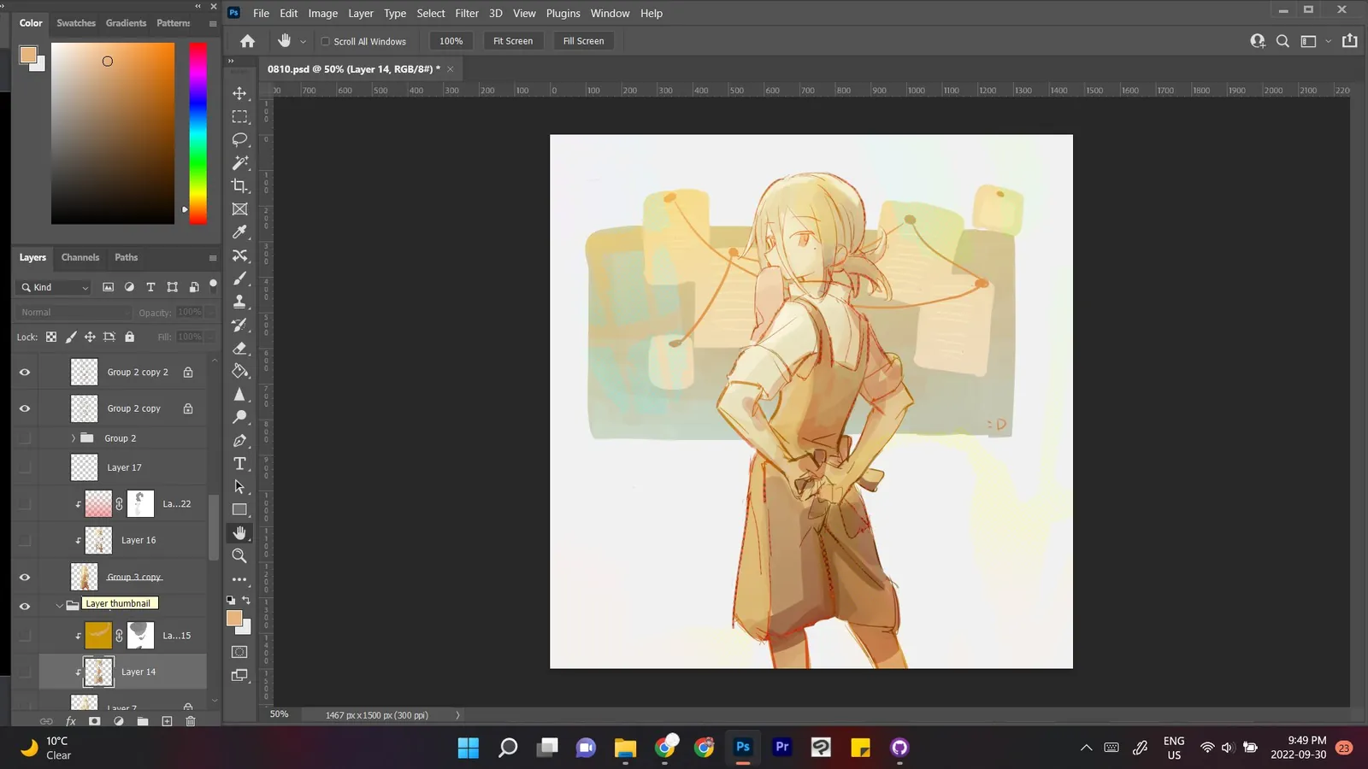Select the Eyedropper tool

(x=239, y=232)
